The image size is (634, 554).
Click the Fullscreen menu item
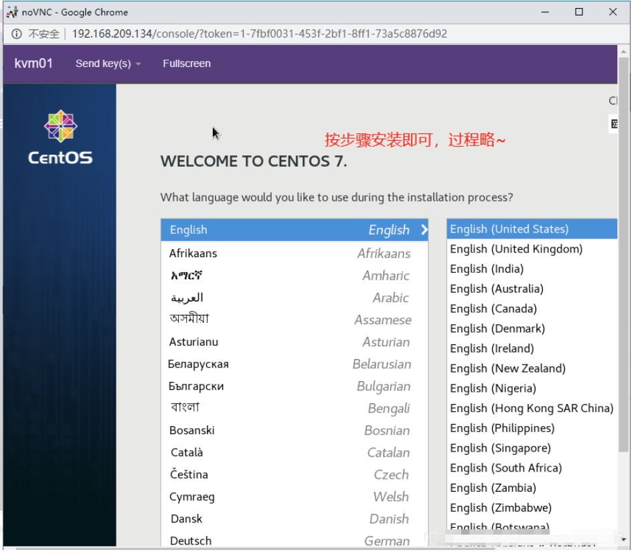187,64
